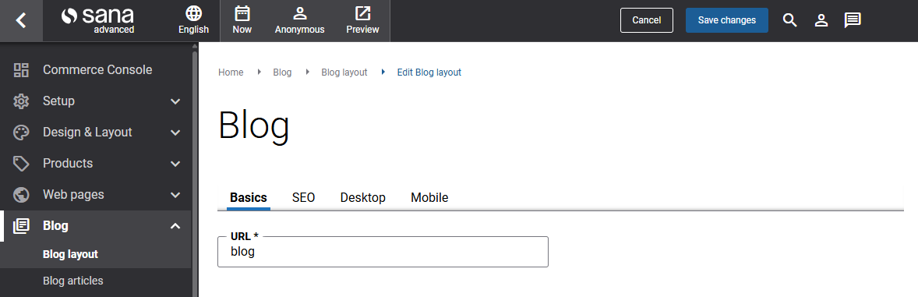Expand the Setup menu chevron
Viewport: 918px width, 297px height.
(175, 101)
